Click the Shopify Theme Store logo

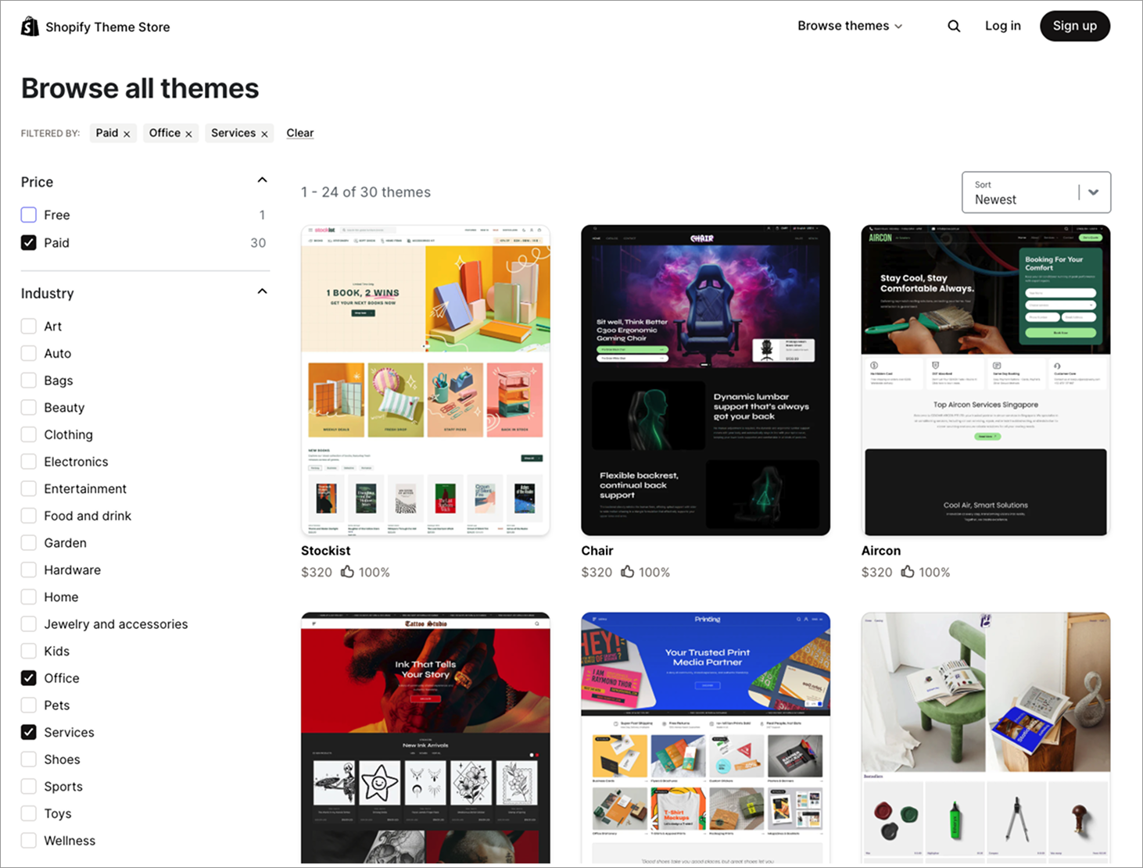click(x=94, y=26)
